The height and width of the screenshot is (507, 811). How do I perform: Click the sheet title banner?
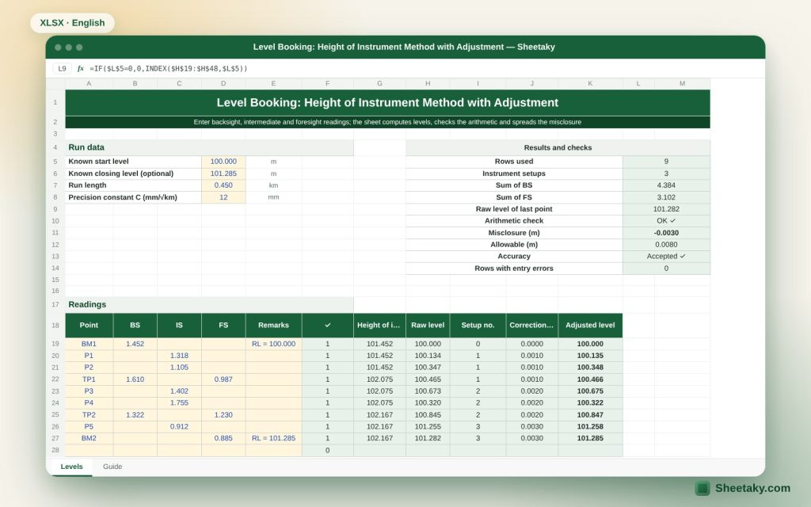(x=387, y=102)
